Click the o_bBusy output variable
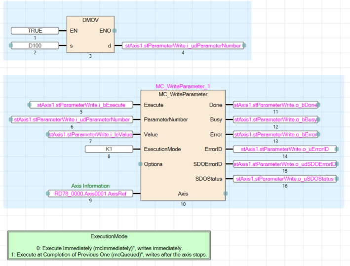The image size is (350, 266). [x=275, y=119]
